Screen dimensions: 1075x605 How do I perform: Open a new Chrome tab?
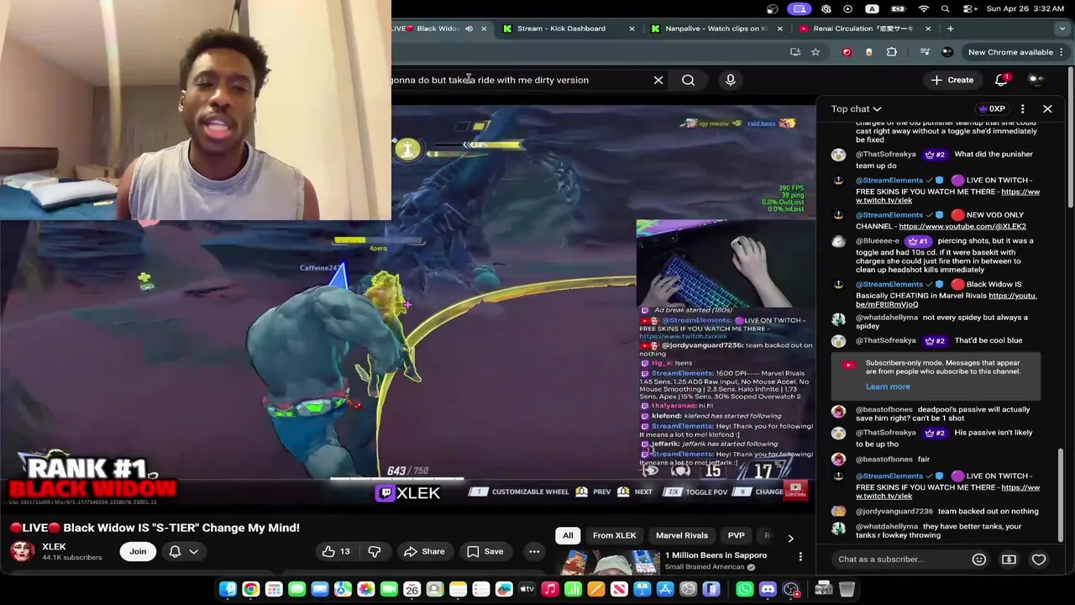coord(950,29)
